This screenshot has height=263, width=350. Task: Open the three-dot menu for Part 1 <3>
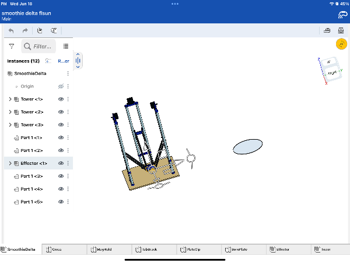click(68, 177)
